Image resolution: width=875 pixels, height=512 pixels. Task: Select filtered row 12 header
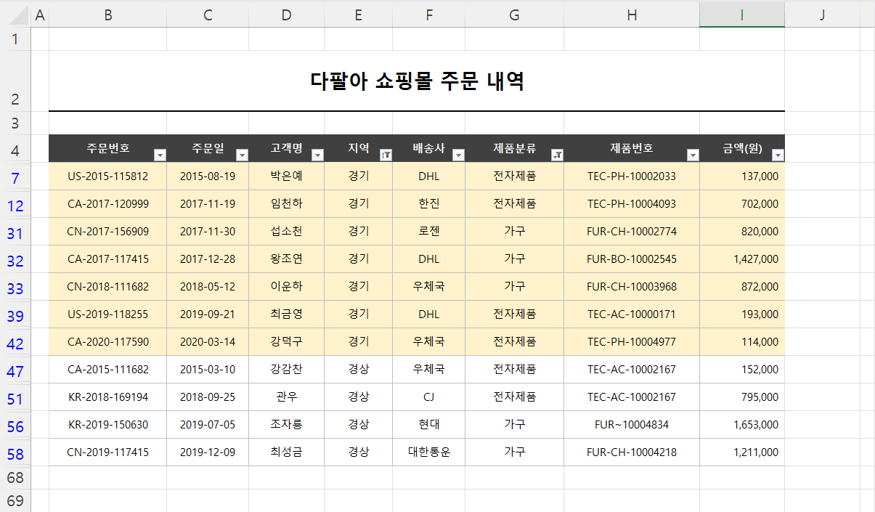pos(15,206)
